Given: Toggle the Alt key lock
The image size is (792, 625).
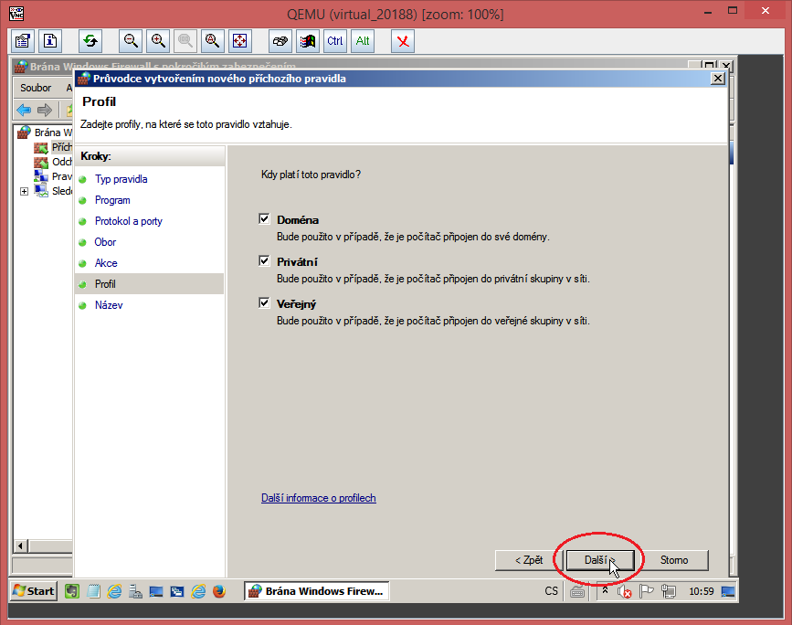Looking at the screenshot, I should 363,41.
